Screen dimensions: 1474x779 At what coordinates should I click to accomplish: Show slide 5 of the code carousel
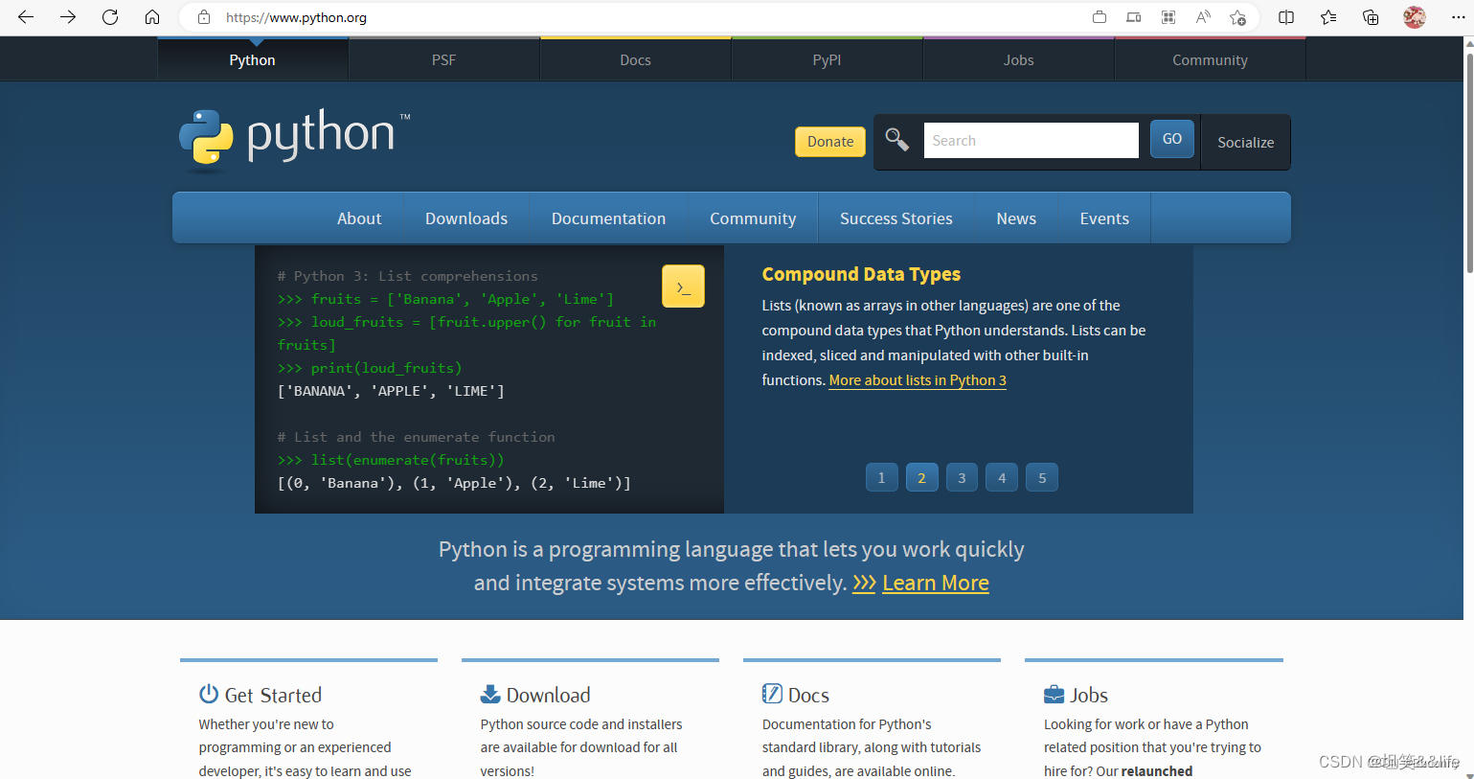(x=1042, y=477)
